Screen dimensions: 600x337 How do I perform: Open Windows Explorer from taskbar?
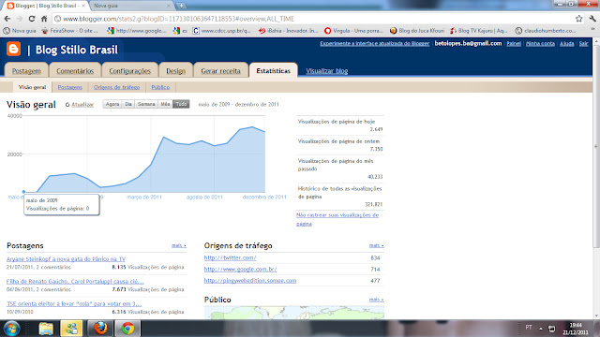46,329
